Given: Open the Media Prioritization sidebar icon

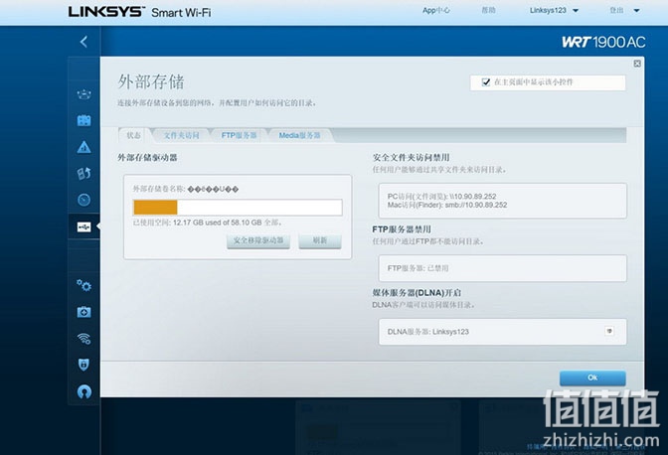Looking at the screenshot, I should [83, 173].
